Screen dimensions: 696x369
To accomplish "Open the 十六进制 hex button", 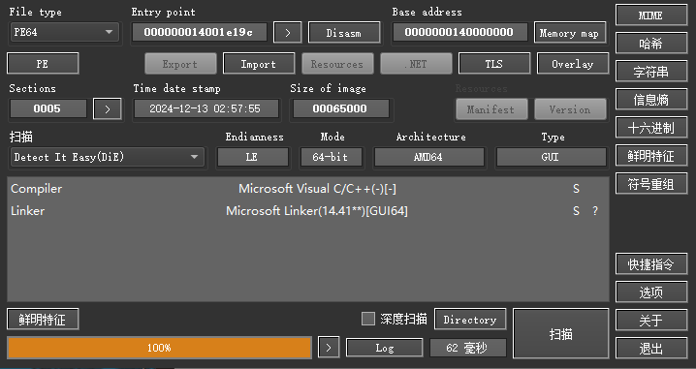I will pyautogui.click(x=651, y=128).
